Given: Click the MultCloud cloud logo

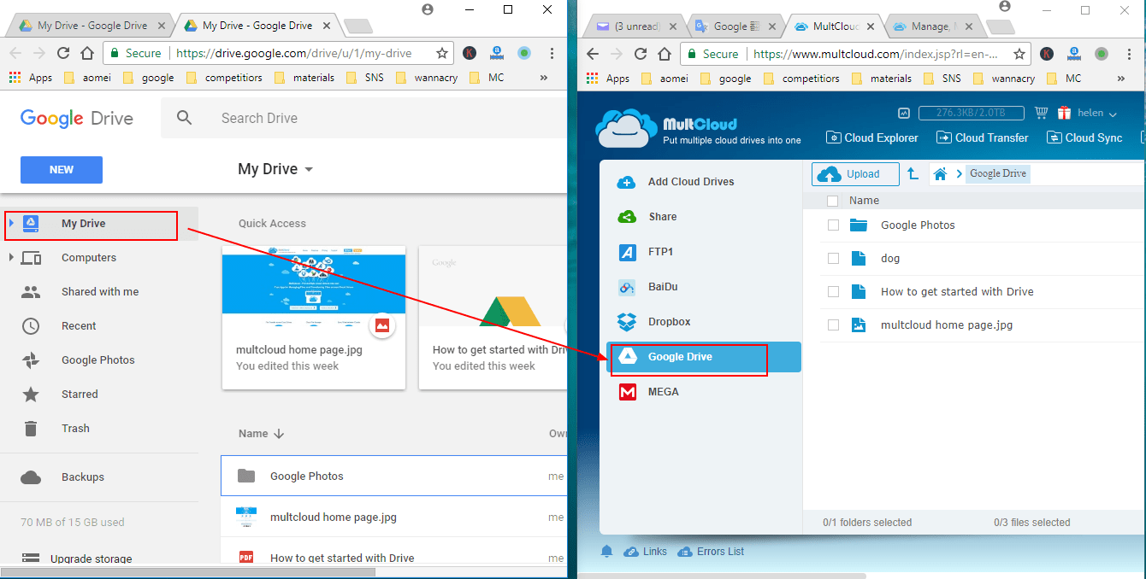Looking at the screenshot, I should [626, 128].
